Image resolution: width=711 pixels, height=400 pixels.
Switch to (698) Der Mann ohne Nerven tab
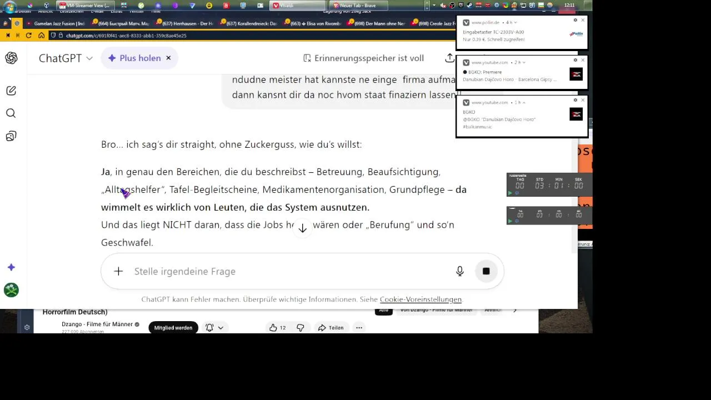[x=375, y=23]
